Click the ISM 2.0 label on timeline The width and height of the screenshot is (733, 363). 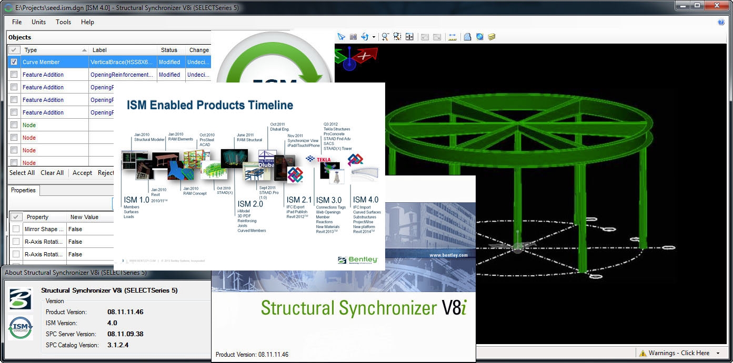250,204
